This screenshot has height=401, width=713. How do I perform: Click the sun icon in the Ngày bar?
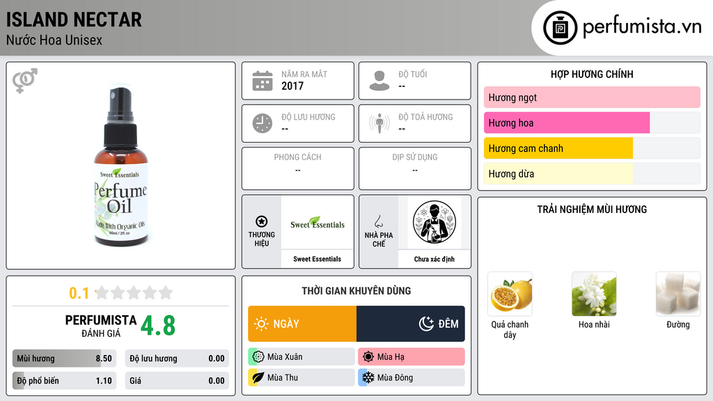pos(261,324)
